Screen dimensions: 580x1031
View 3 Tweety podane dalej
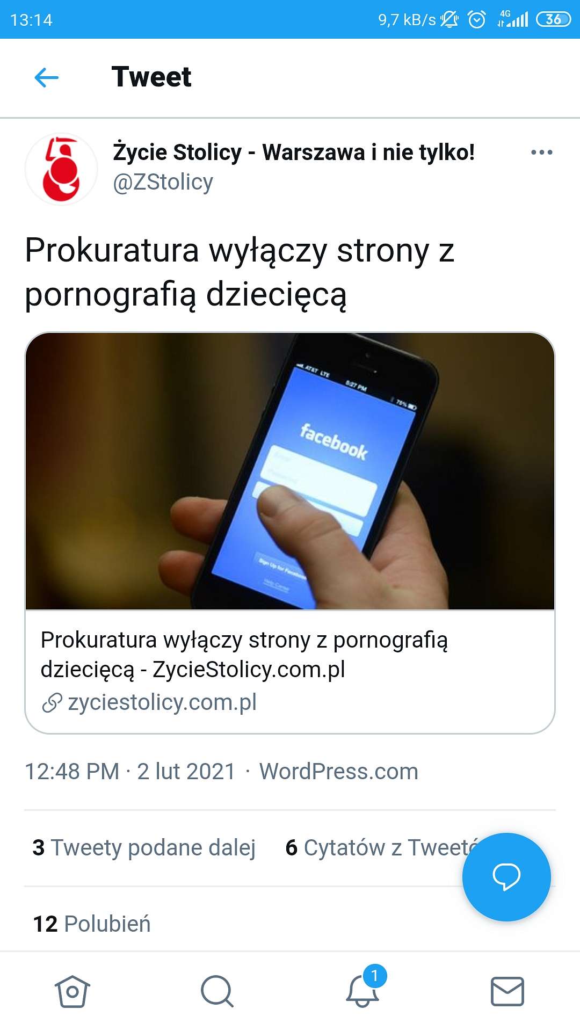point(144,848)
